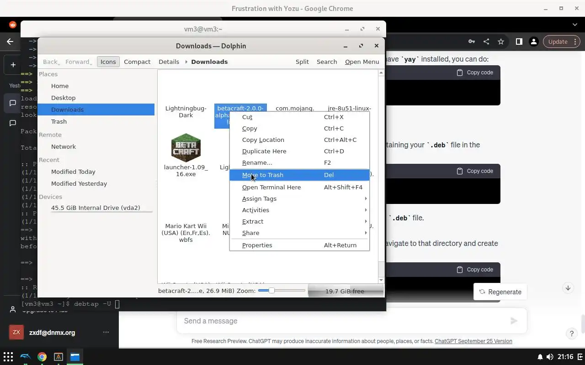The width and height of the screenshot is (585, 365).
Task: Toggle Split view in Dolphin
Action: tap(302, 62)
